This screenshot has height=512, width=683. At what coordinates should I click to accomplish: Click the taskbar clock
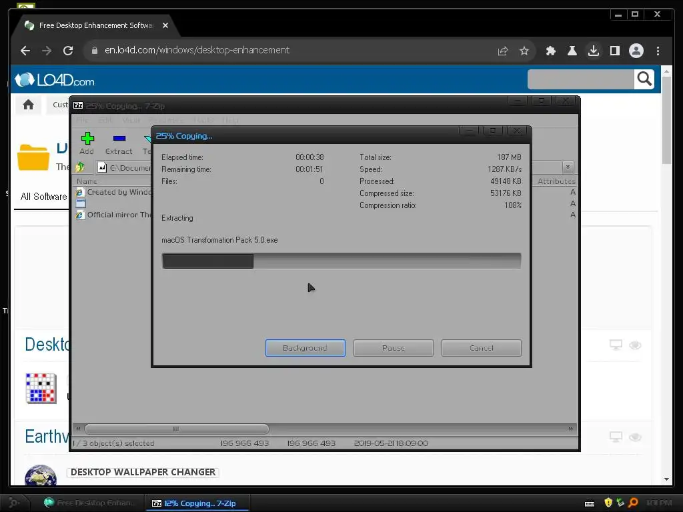(659, 503)
